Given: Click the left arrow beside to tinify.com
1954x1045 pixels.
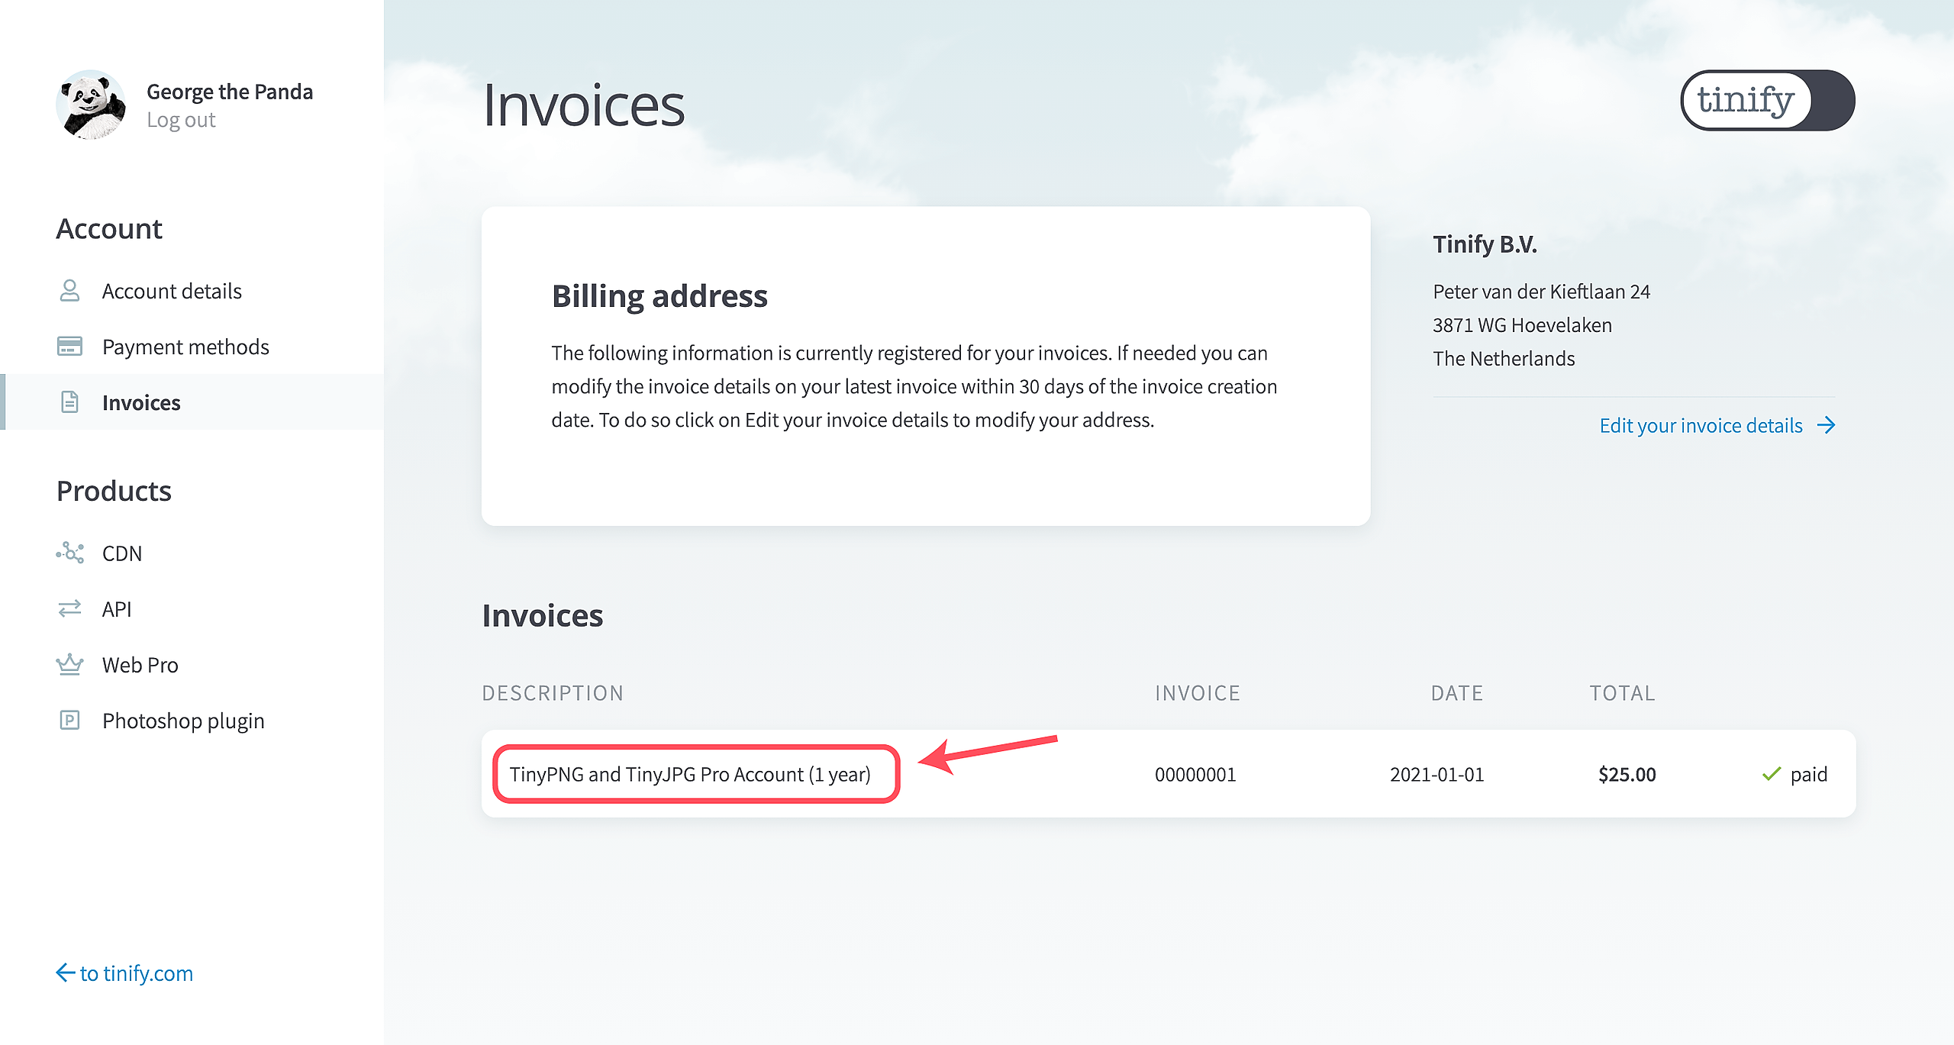Looking at the screenshot, I should point(66,972).
